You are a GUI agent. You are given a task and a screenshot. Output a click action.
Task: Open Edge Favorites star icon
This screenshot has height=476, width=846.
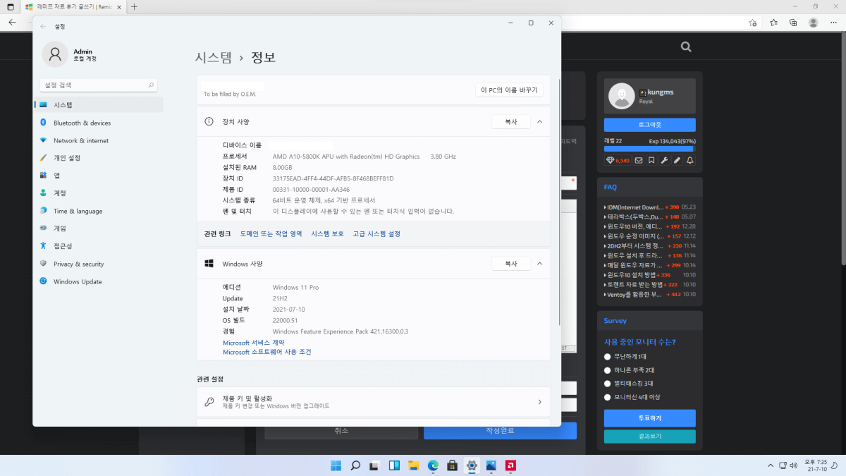[x=774, y=23]
